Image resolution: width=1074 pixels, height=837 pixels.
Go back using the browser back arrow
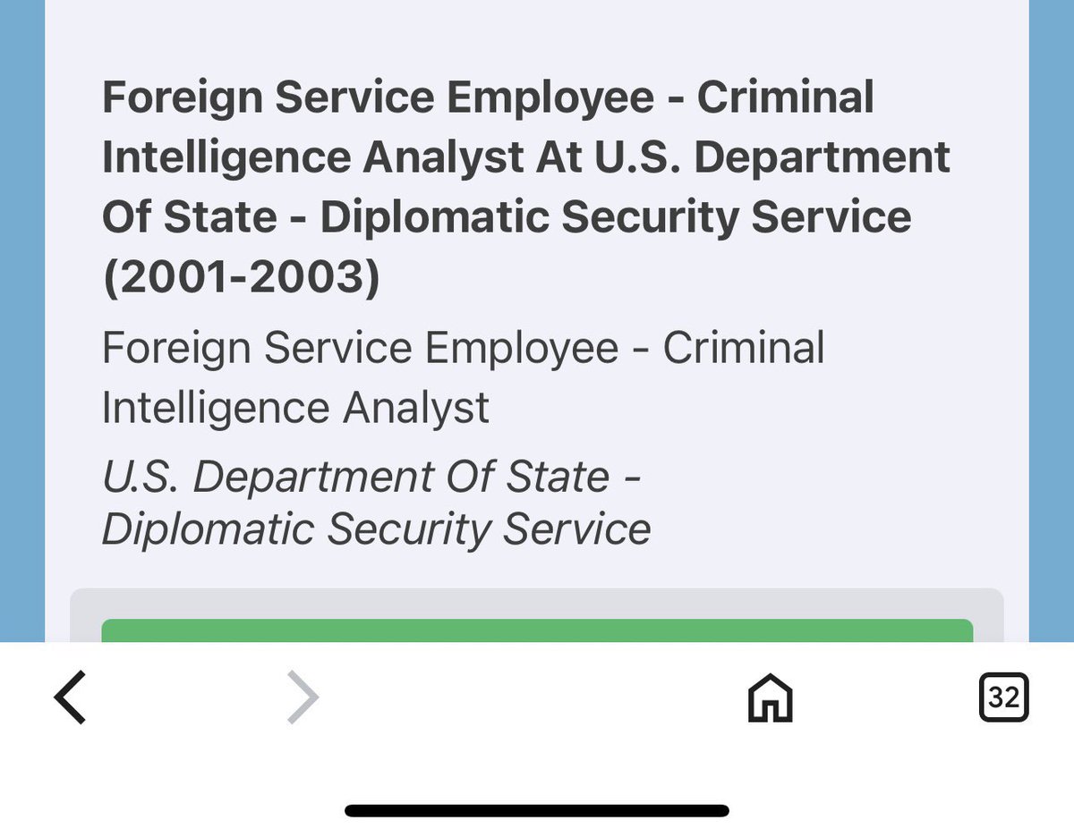point(71,697)
